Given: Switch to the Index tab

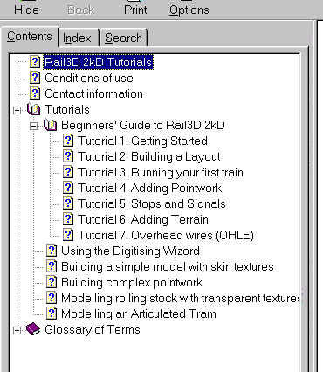Looking at the screenshot, I should (x=77, y=38).
